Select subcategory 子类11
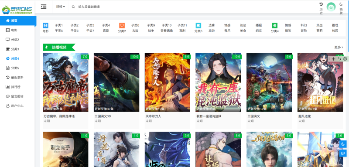349x167 pixels. click(182, 25)
